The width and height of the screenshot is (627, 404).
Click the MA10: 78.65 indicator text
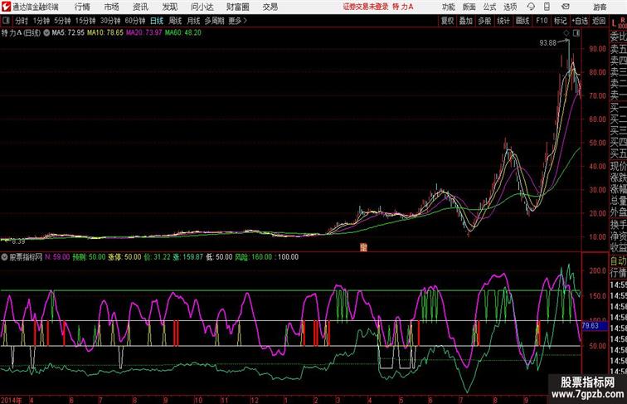(x=105, y=33)
